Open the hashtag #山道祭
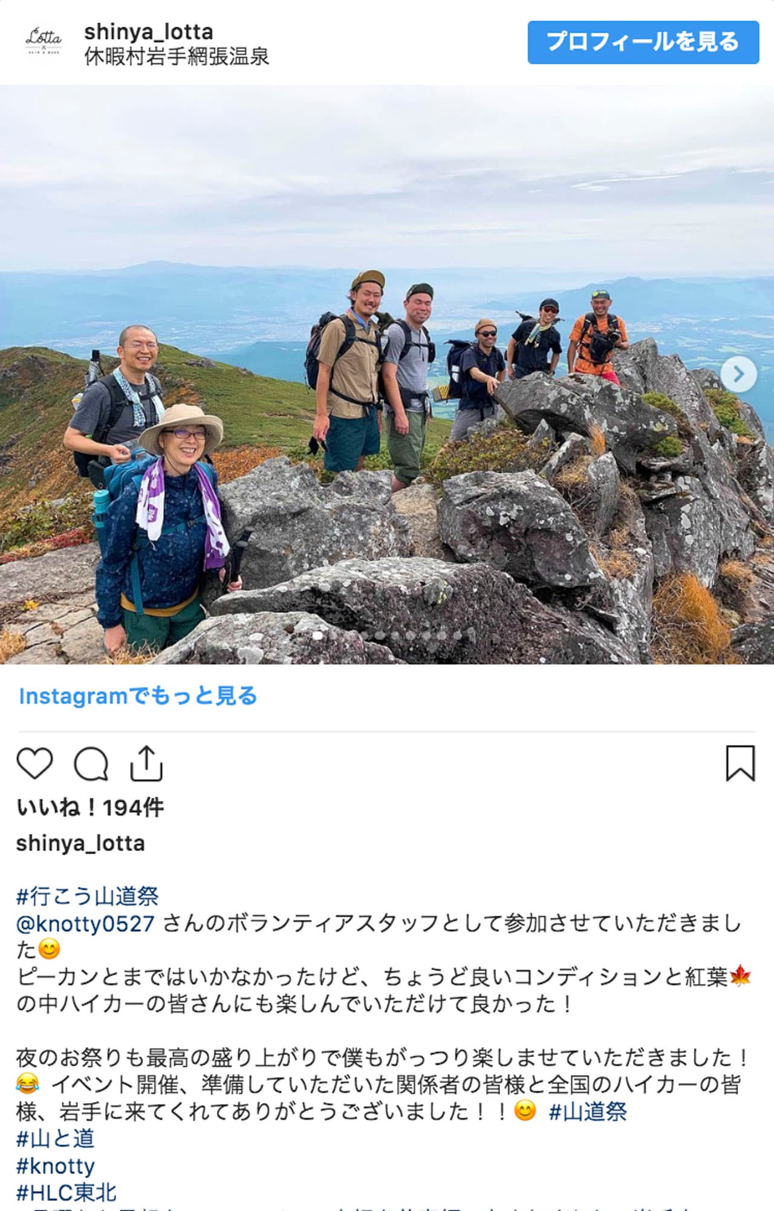The width and height of the screenshot is (774, 1211). click(x=588, y=1111)
